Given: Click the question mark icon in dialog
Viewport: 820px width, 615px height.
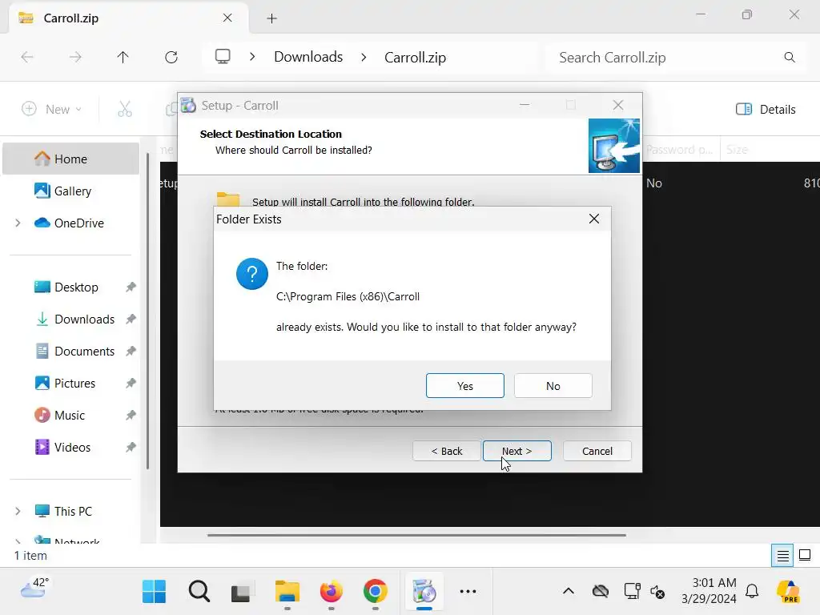Looking at the screenshot, I should 252,274.
